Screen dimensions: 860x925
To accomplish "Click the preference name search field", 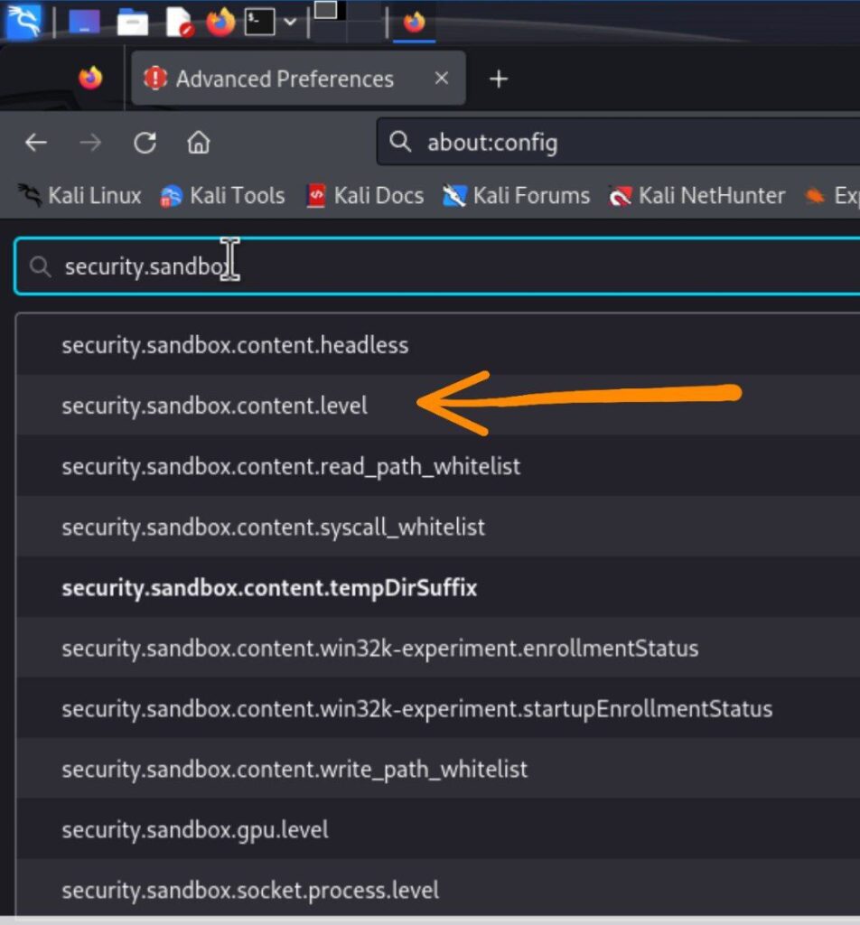I will coord(452,266).
